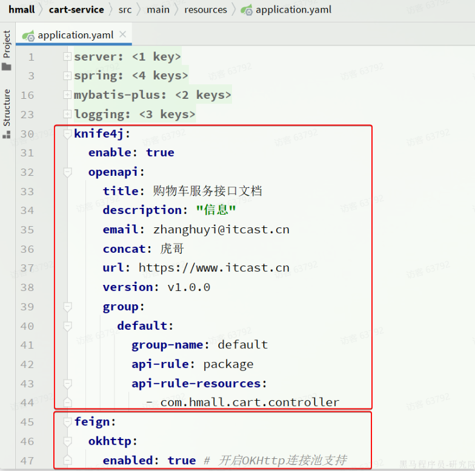Open the Project tool window
This screenshot has width=475, height=471.
click(6, 50)
